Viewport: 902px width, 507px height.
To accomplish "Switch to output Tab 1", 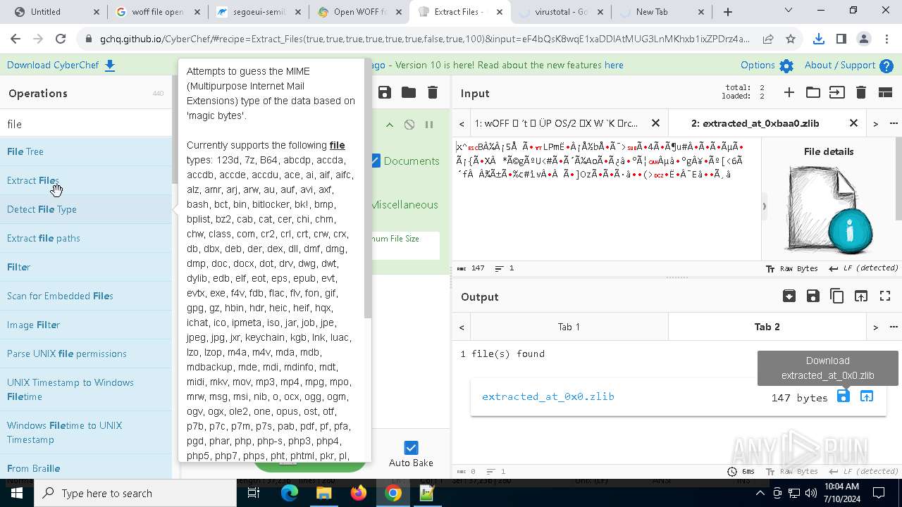I will [569, 327].
